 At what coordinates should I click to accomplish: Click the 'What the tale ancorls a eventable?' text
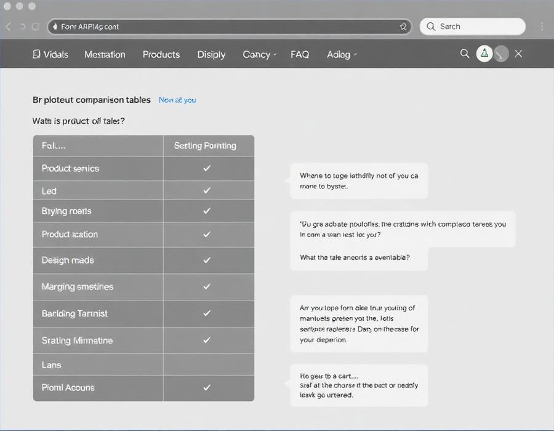click(x=355, y=257)
